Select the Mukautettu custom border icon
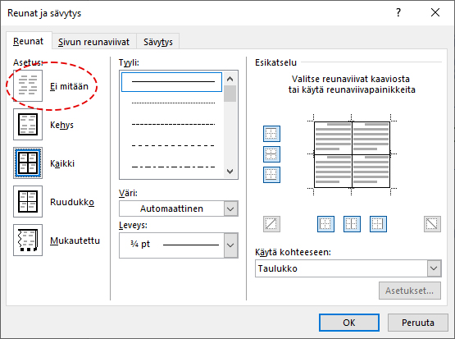 [28, 240]
